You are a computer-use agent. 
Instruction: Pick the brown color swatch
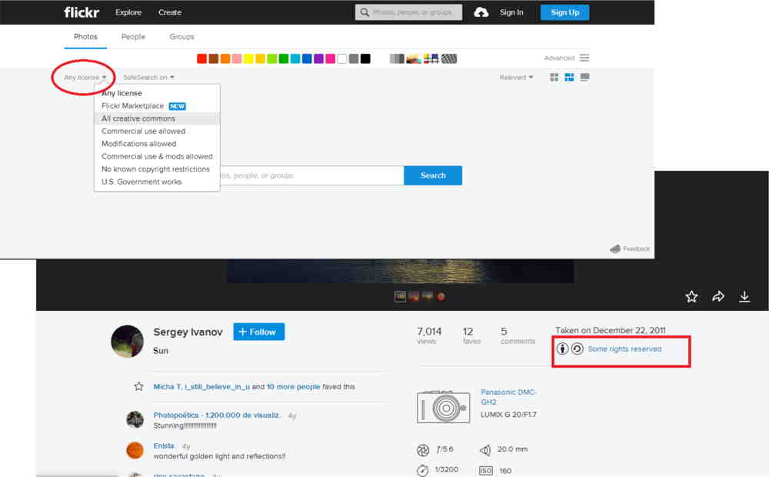click(213, 59)
